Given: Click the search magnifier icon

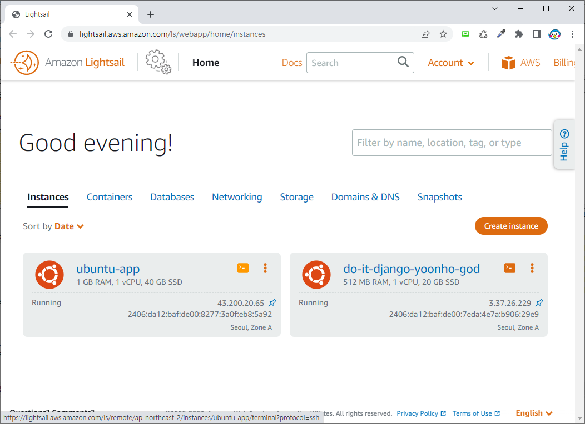Looking at the screenshot, I should [x=403, y=62].
